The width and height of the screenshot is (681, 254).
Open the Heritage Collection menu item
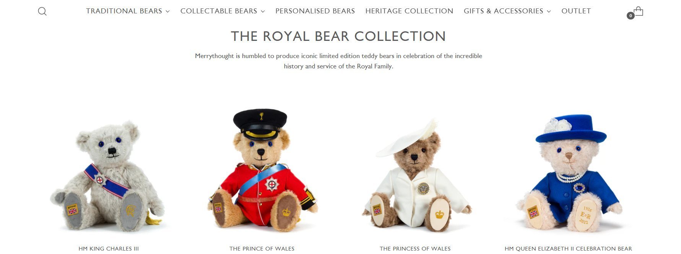click(x=409, y=11)
